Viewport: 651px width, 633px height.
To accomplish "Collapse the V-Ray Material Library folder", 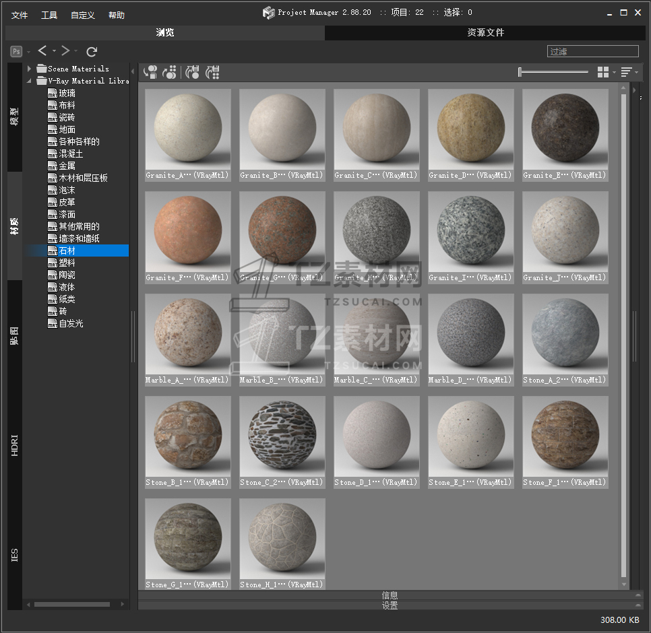I will [x=30, y=81].
